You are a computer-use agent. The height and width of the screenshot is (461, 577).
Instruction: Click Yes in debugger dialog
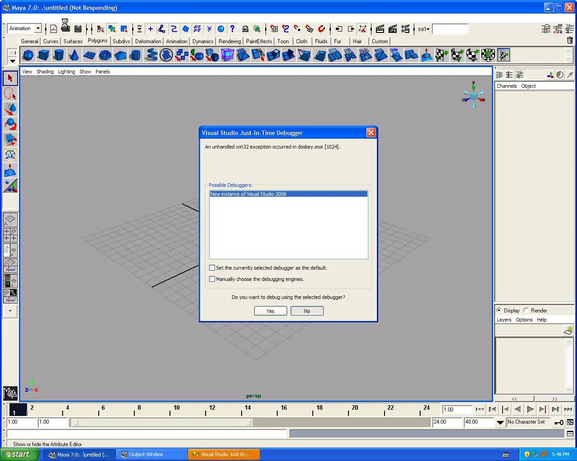coord(270,311)
